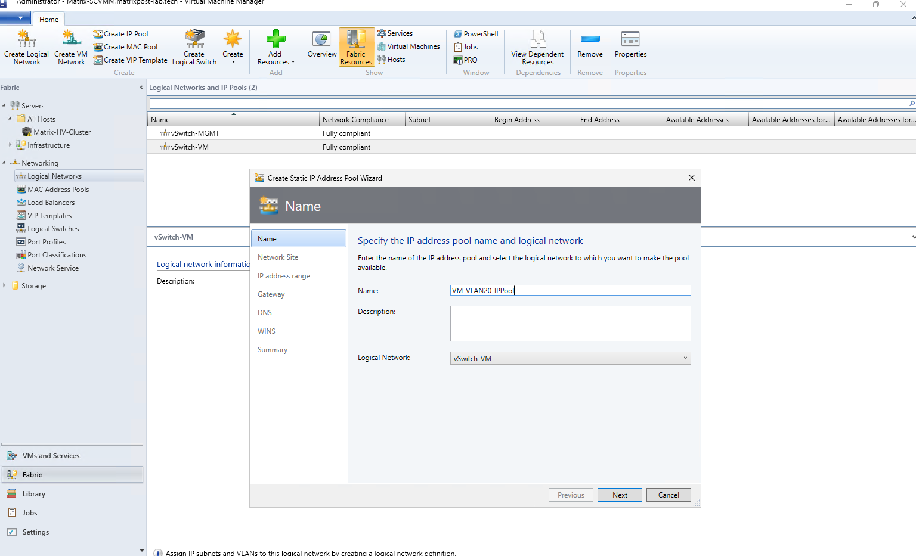Open the Fabric workspace

[x=72, y=475]
